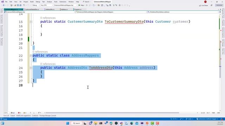Image resolution: width=225 pixels, height=126 pixels.
Task: Collapse the ToAddressDto method at line 24
Action: pos(31,68)
